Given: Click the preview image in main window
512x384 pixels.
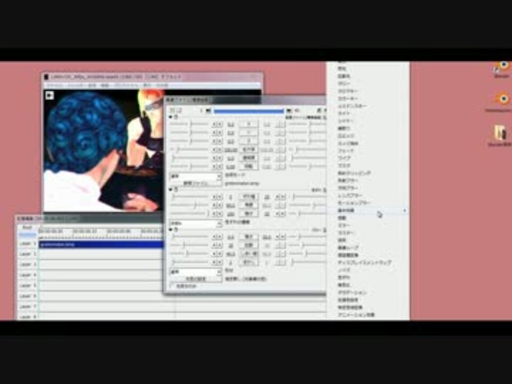Looking at the screenshot, I should (x=103, y=150).
